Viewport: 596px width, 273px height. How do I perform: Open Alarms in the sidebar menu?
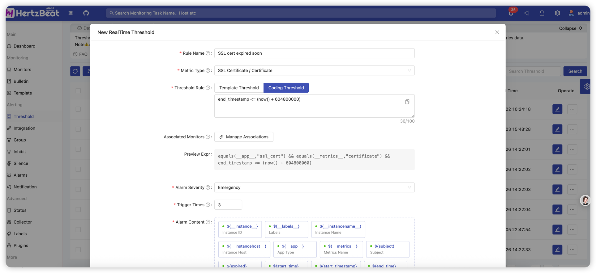(x=20, y=175)
